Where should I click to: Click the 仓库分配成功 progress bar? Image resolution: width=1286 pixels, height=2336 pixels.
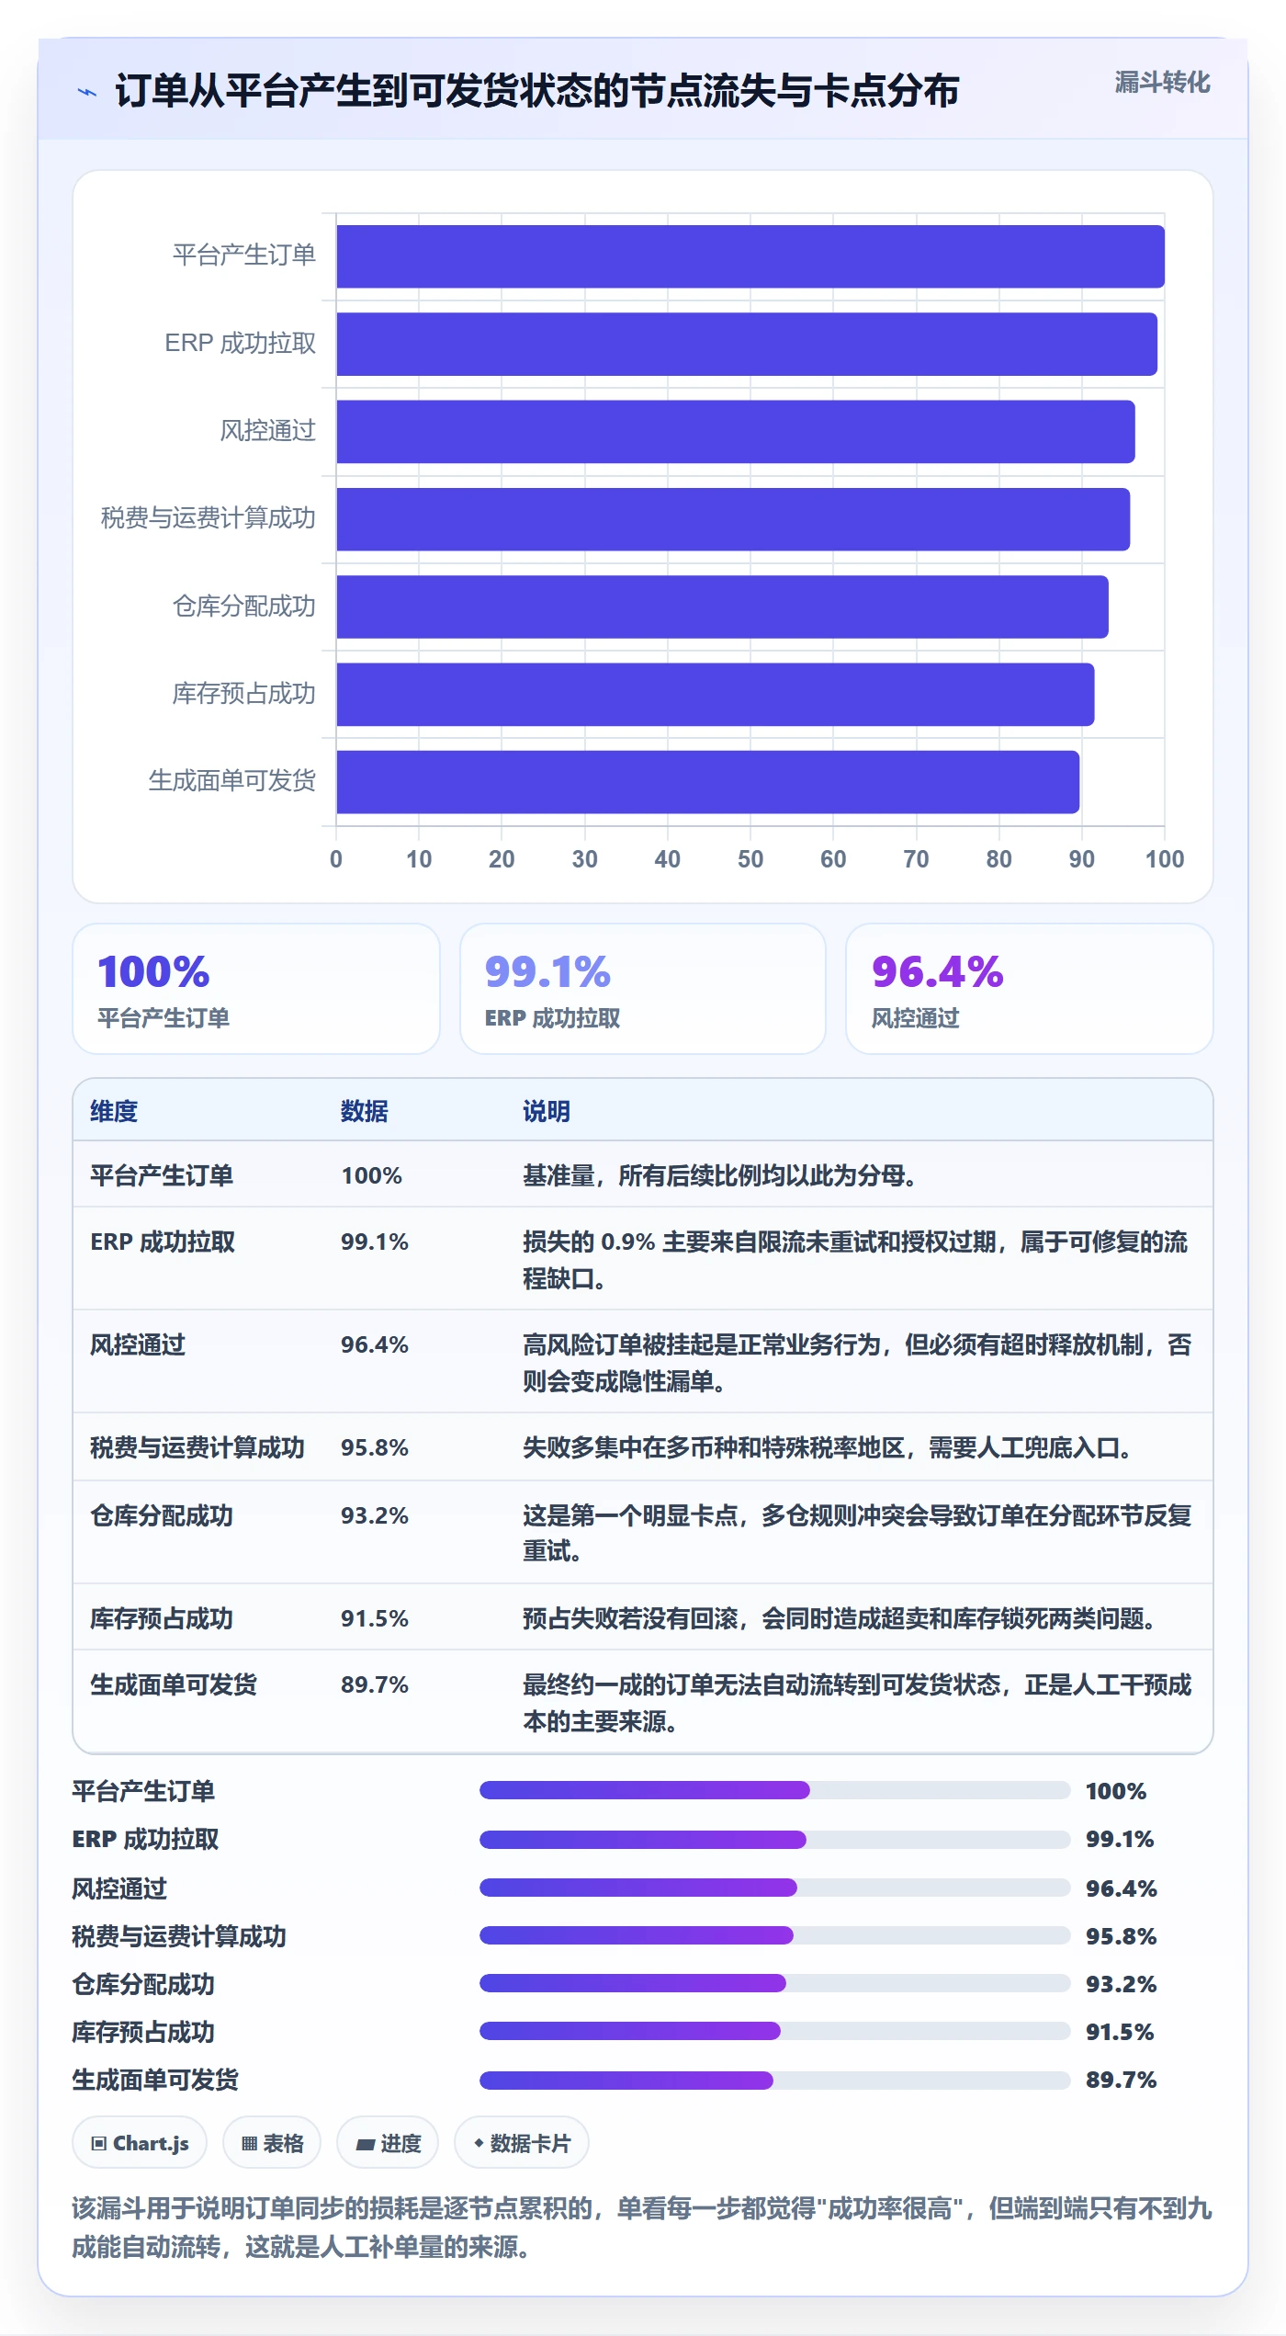[775, 1983]
